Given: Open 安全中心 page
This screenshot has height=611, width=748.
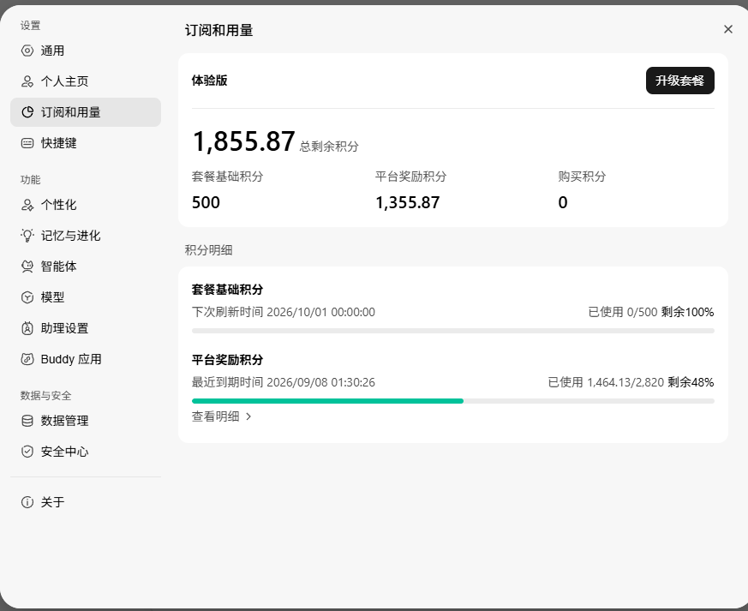Looking at the screenshot, I should (x=86, y=452).
